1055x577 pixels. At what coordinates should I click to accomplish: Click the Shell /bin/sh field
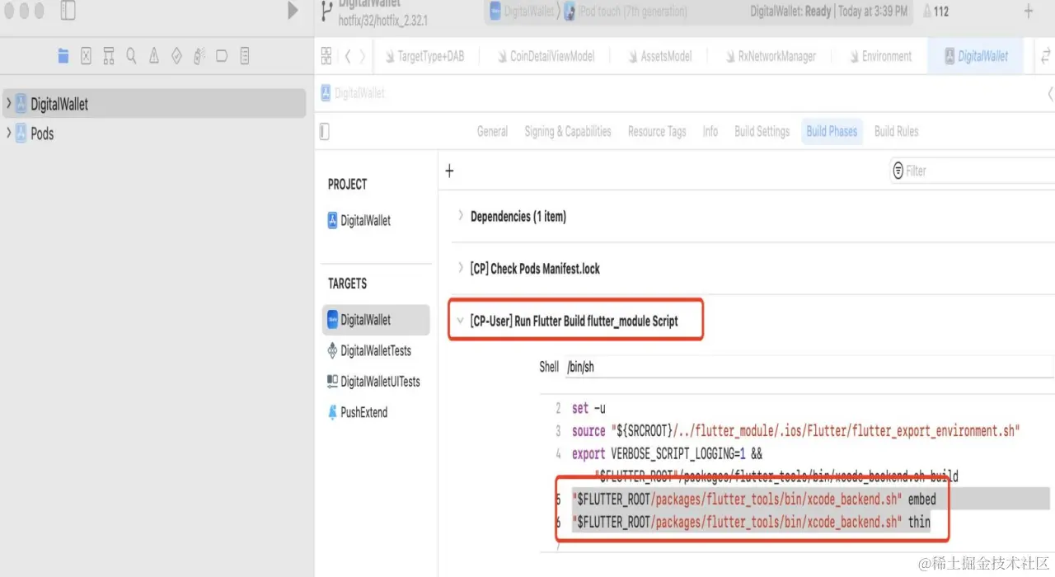[809, 367]
